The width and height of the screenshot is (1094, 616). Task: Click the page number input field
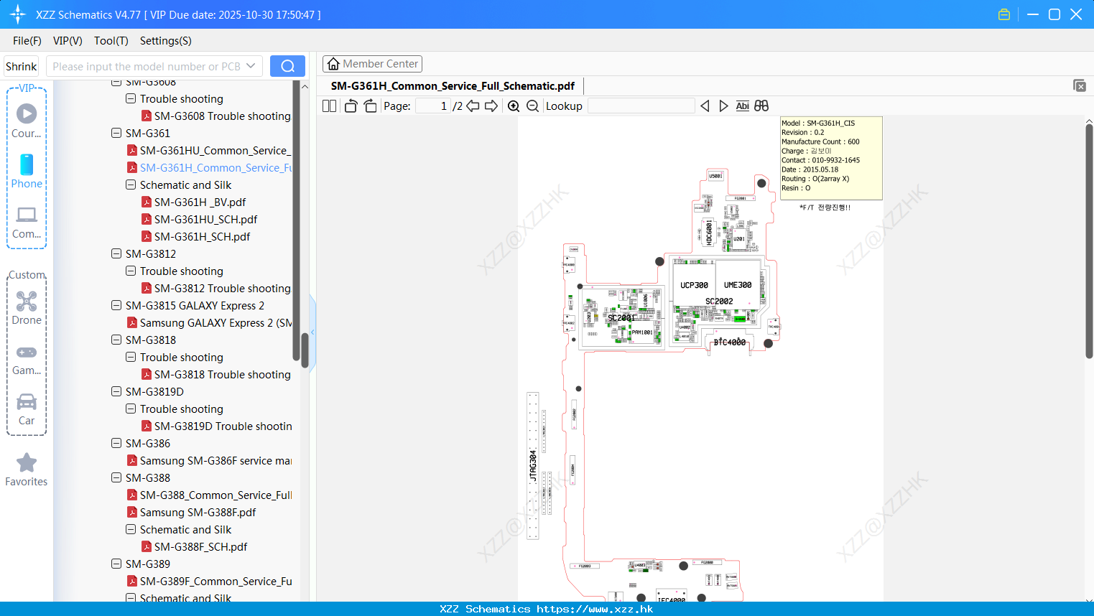433,106
